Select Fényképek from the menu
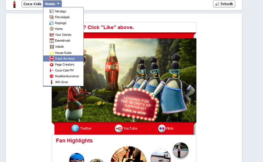This screenshot has width=263, height=162. [x=64, y=17]
